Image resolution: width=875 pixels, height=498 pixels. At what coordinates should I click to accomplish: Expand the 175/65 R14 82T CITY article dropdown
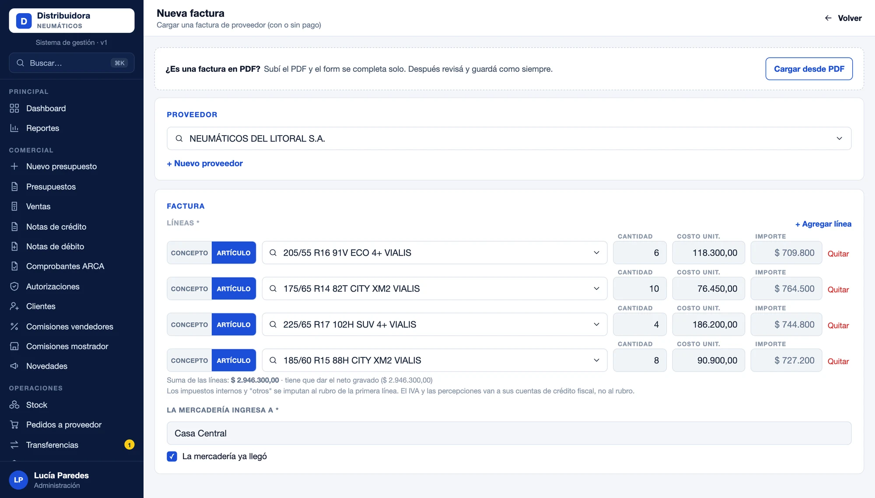[434, 289]
